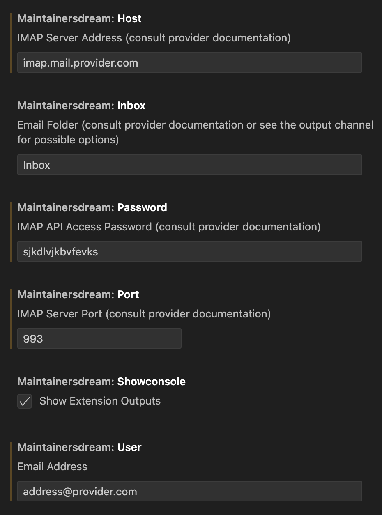
Task: Click the "Email Address" description under User
Action: pos(52,467)
